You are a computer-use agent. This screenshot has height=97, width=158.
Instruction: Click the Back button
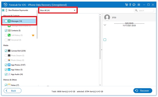13,91
